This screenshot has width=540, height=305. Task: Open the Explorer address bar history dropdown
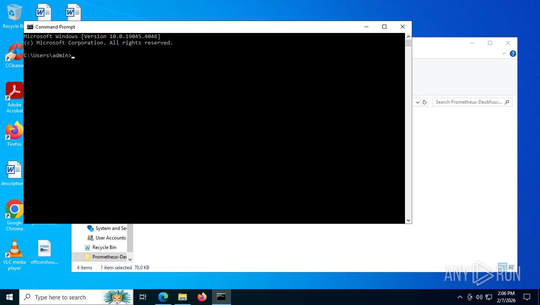(417, 102)
